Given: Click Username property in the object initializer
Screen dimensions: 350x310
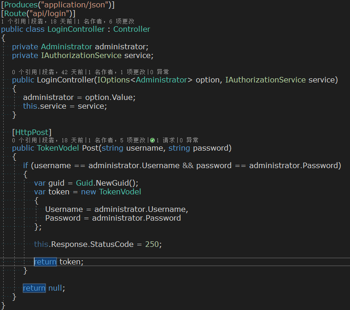Looking at the screenshot, I should (64, 209).
